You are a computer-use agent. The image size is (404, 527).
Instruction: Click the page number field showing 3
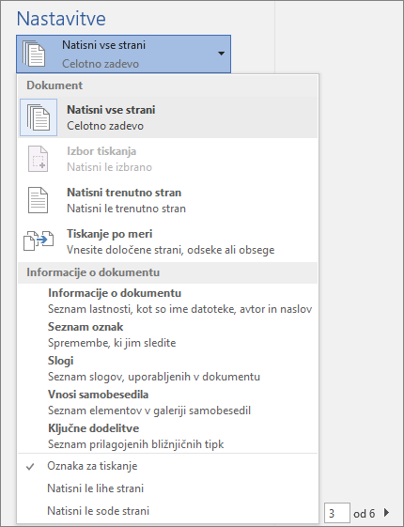(x=337, y=513)
